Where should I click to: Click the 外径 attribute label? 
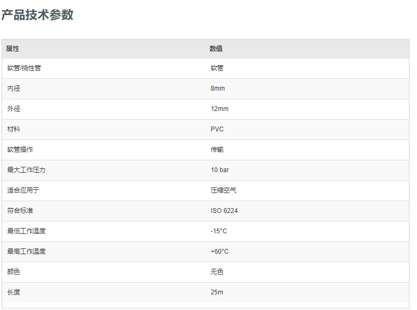click(x=13, y=109)
